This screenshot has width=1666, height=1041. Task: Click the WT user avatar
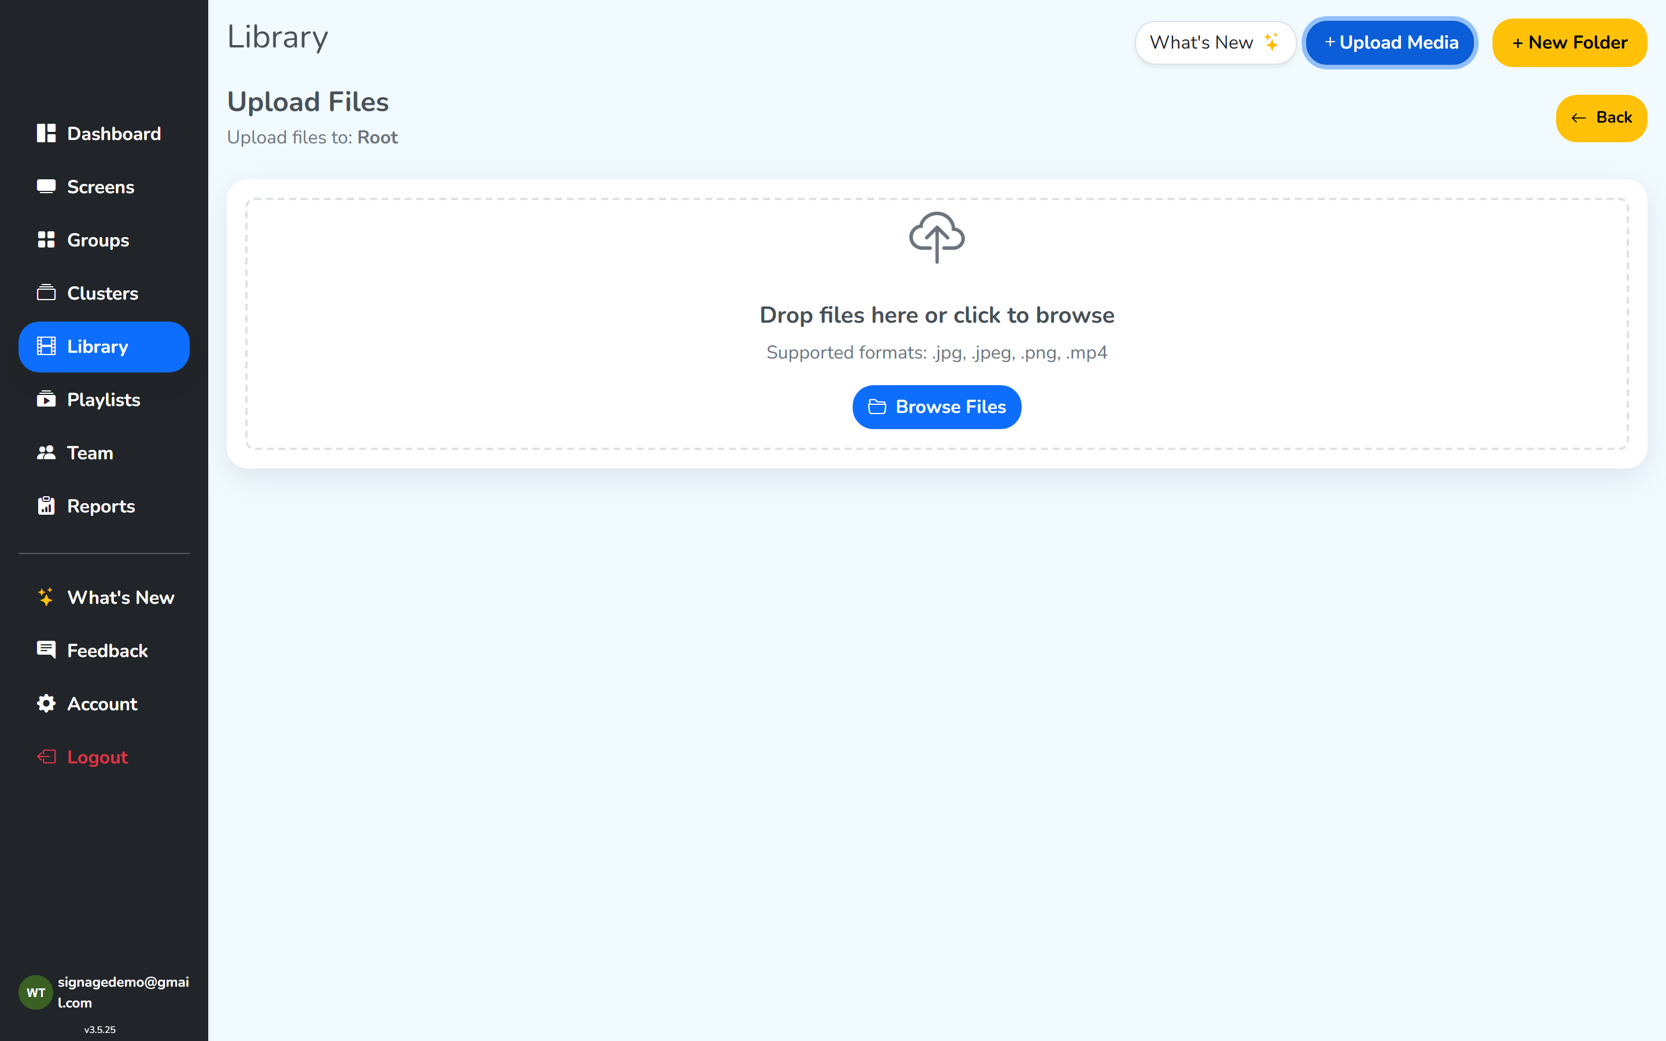point(36,992)
